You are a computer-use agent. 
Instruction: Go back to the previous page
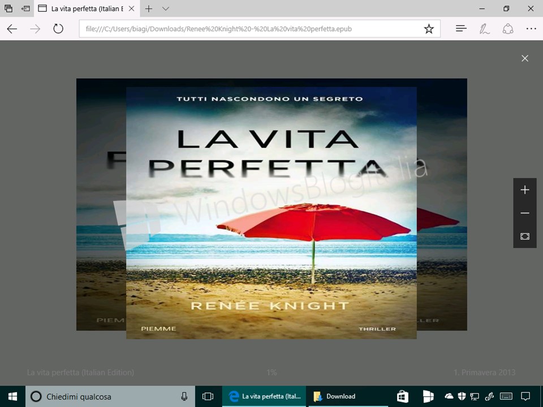[12, 29]
